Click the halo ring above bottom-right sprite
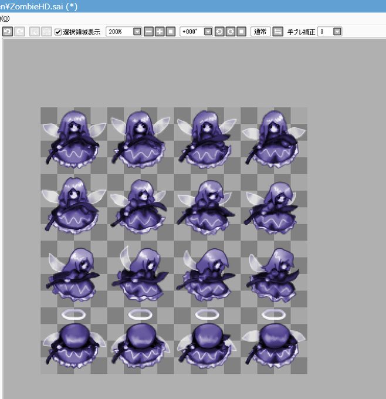 coord(273,315)
